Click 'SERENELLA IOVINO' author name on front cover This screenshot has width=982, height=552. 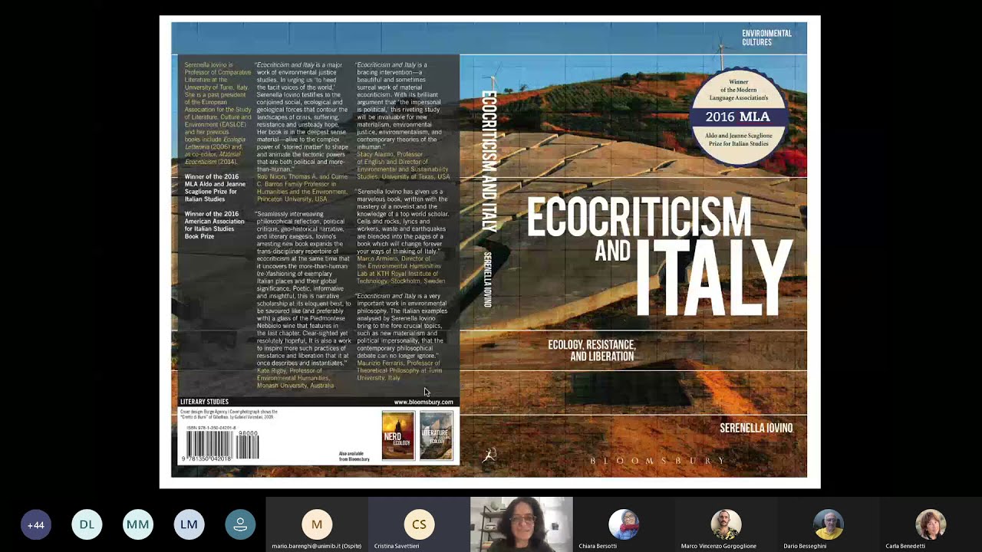click(756, 428)
